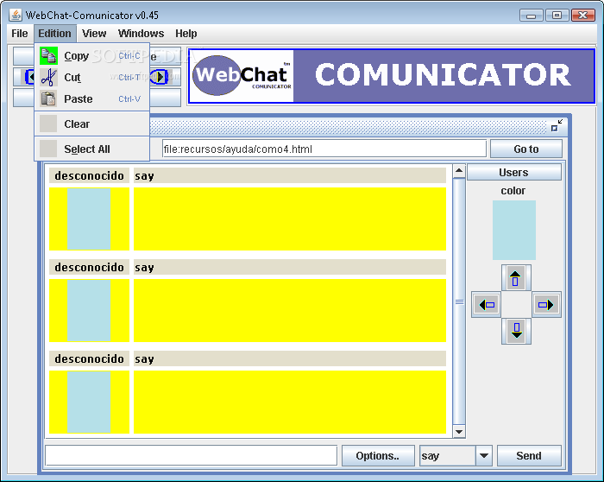Click the left arrow direction button
Image resolution: width=604 pixels, height=482 pixels.
pyautogui.click(x=487, y=305)
